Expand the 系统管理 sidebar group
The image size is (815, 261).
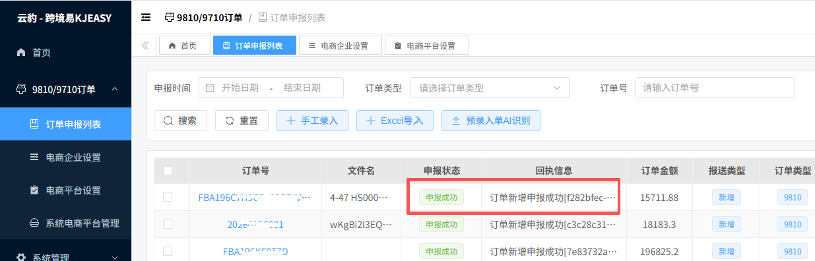click(65, 257)
